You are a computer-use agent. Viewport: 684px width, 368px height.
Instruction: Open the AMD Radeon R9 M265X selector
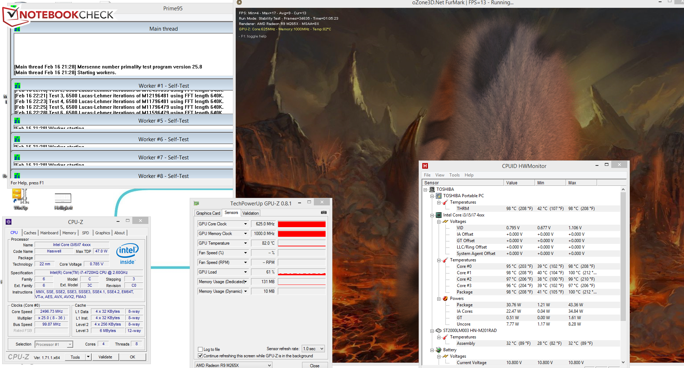234,365
